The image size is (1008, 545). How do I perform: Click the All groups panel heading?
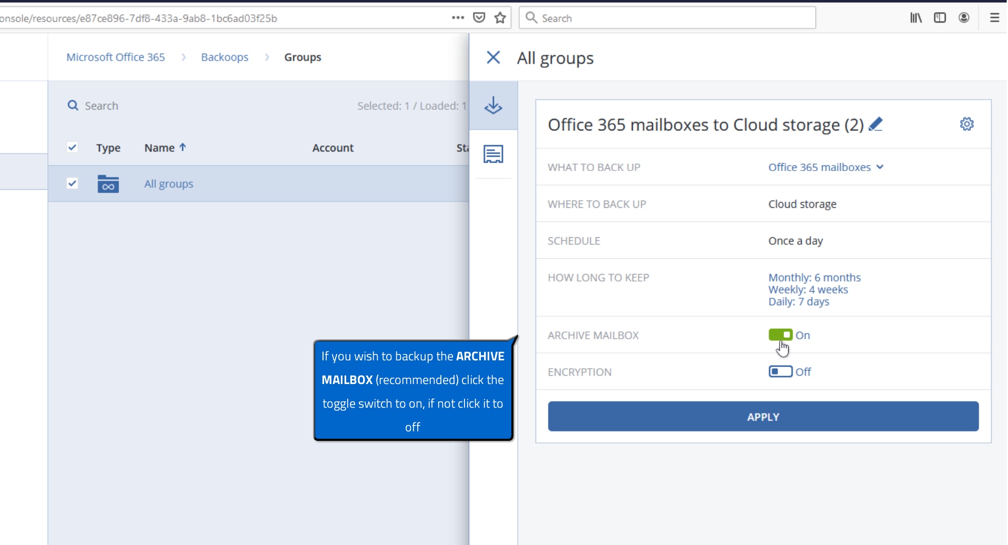[555, 58]
